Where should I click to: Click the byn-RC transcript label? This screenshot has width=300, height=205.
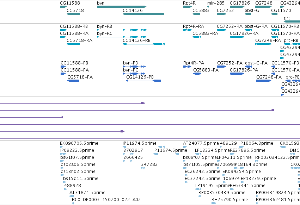click(x=104, y=33)
